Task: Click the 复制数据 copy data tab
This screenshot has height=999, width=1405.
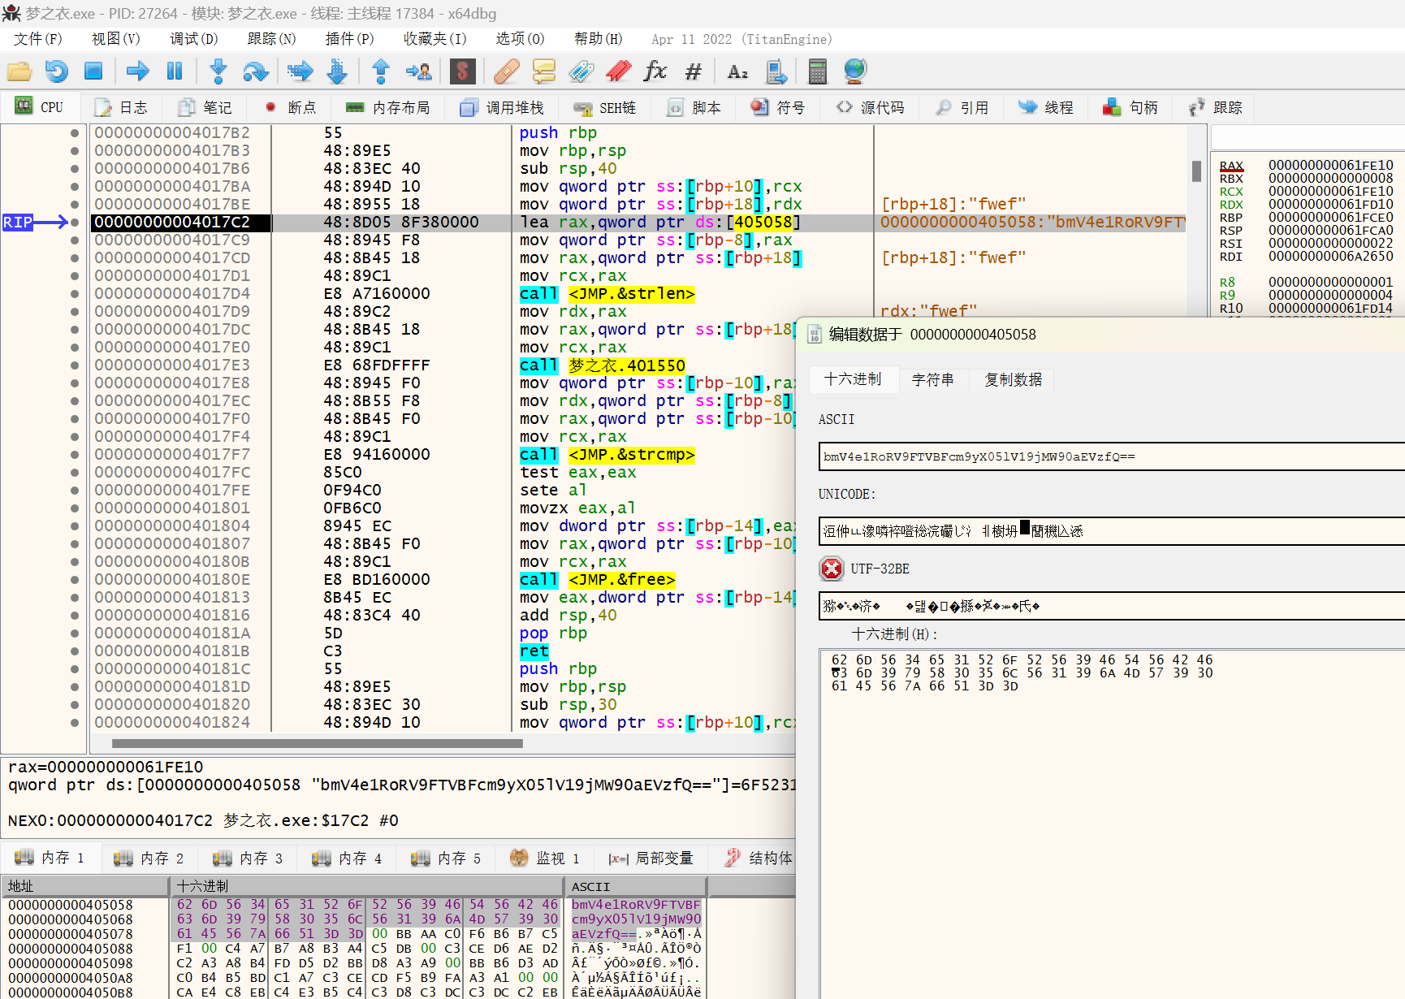Action: pyautogui.click(x=1013, y=379)
